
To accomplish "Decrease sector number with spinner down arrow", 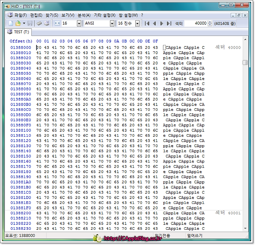I will click(210, 25).
